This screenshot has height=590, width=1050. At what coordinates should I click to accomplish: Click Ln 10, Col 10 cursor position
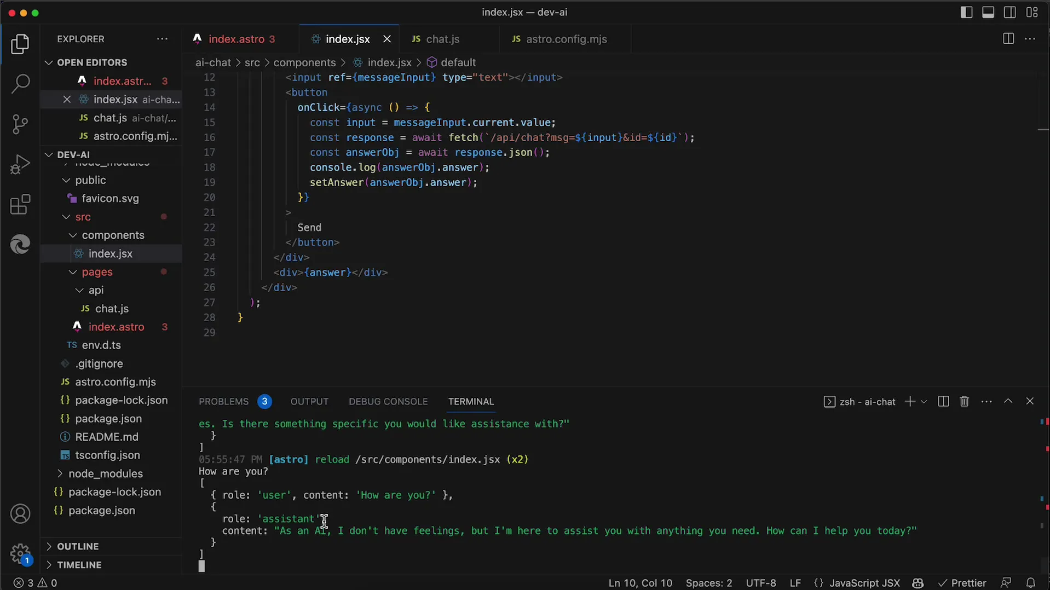[x=640, y=583]
